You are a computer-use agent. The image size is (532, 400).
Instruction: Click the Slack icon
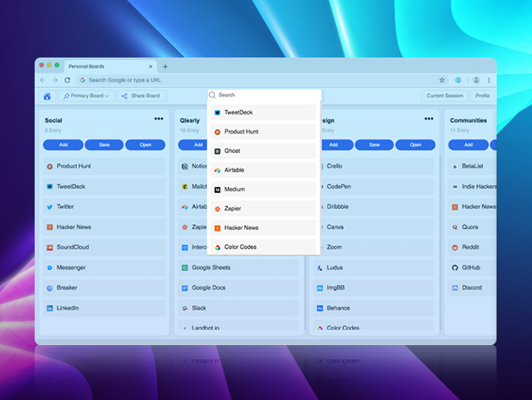click(185, 308)
